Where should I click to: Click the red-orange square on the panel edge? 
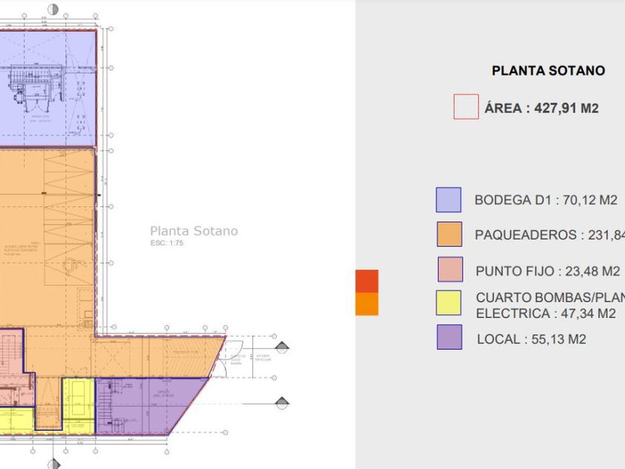point(367,281)
